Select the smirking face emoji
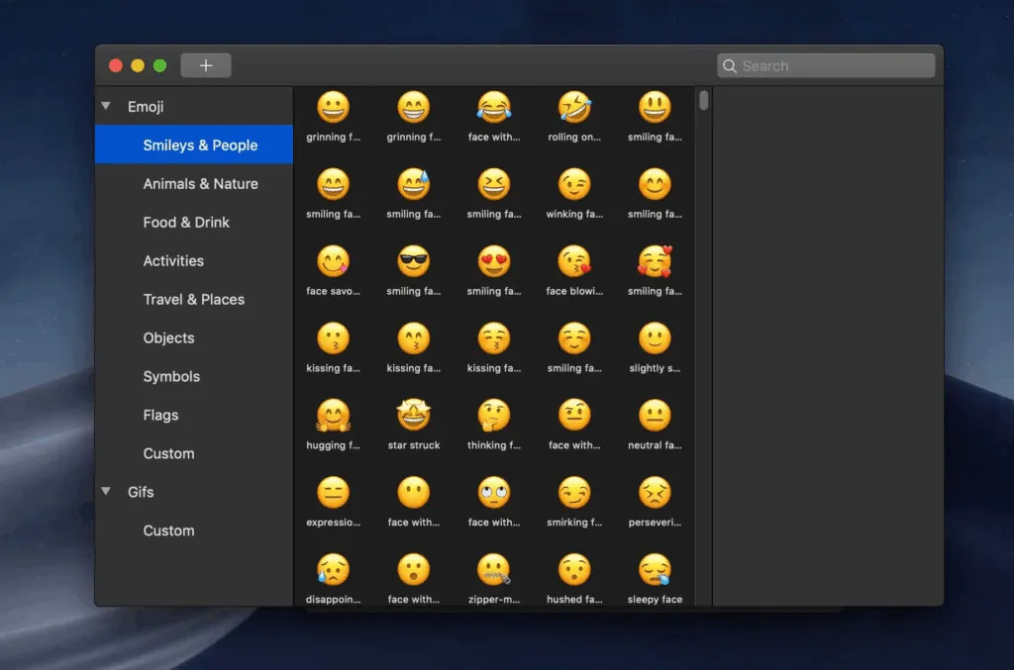The width and height of the screenshot is (1014, 670). pyautogui.click(x=574, y=493)
